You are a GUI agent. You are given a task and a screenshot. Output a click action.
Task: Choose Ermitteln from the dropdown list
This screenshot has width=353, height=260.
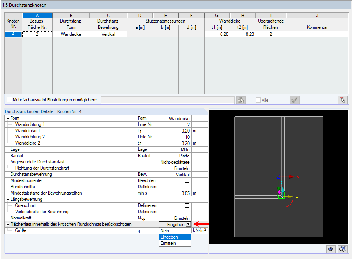175,243
